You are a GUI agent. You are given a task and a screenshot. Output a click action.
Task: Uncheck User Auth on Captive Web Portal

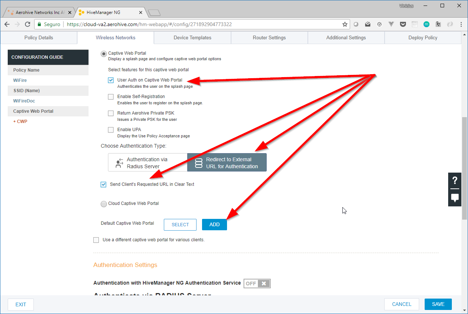[x=111, y=80]
